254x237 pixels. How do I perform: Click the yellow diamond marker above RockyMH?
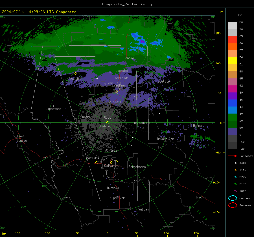75,74
